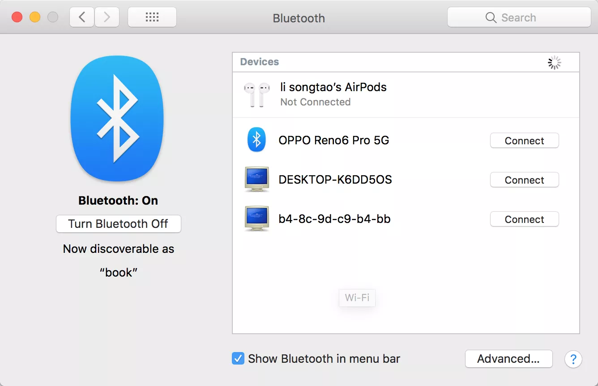Click the b4-8c-9d-c9-b4-bb computer icon

tap(257, 218)
